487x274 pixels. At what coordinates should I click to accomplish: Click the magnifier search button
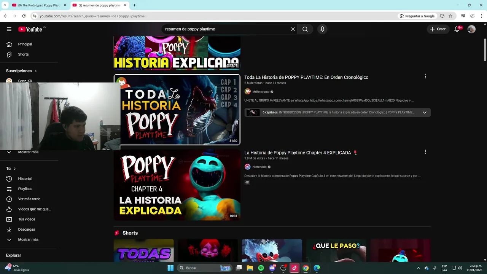[305, 29]
